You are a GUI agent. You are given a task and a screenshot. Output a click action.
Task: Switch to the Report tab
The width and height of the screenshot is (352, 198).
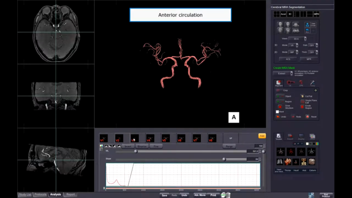pyautogui.click(x=70, y=195)
